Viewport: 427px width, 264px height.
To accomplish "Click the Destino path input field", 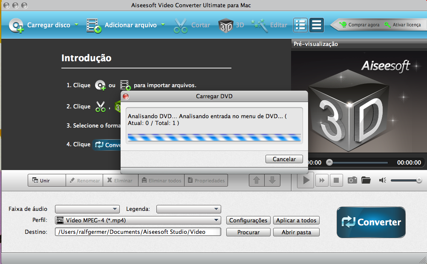I will 138,232.
